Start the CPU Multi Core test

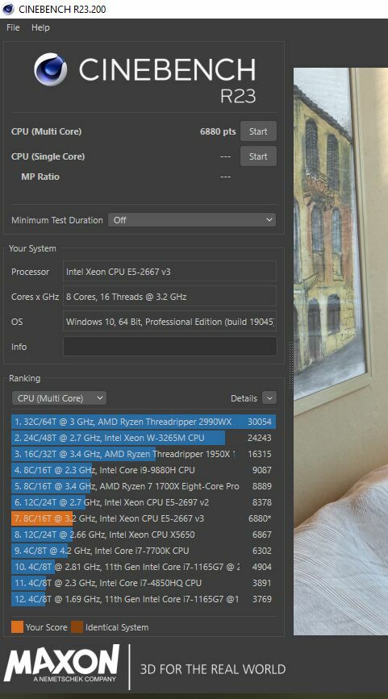[258, 131]
